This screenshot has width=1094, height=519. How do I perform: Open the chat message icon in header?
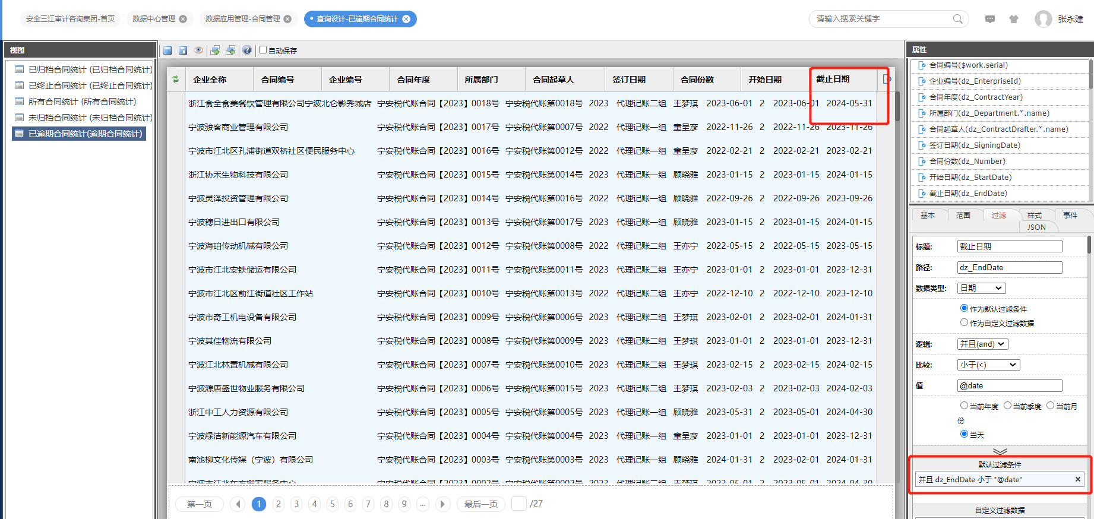pyautogui.click(x=989, y=19)
